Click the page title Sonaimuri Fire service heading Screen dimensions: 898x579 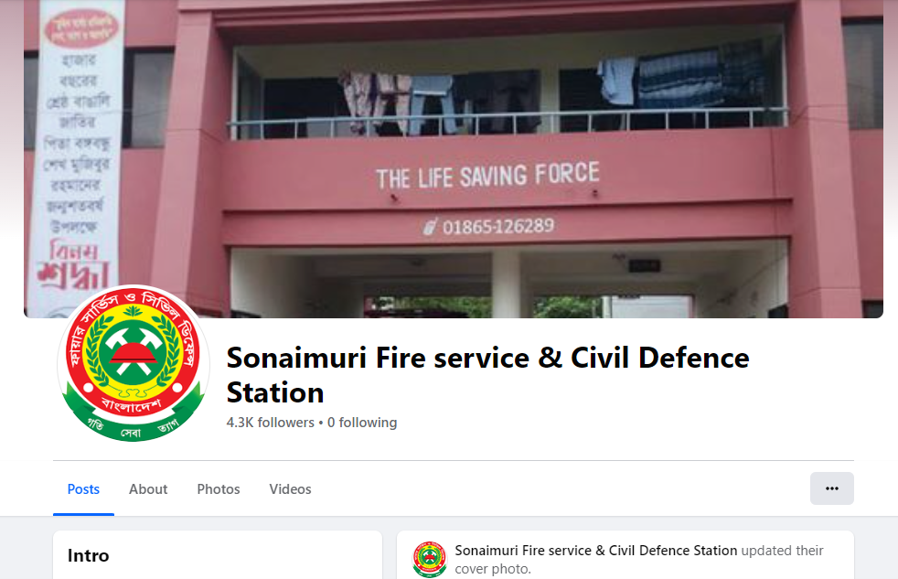487,374
